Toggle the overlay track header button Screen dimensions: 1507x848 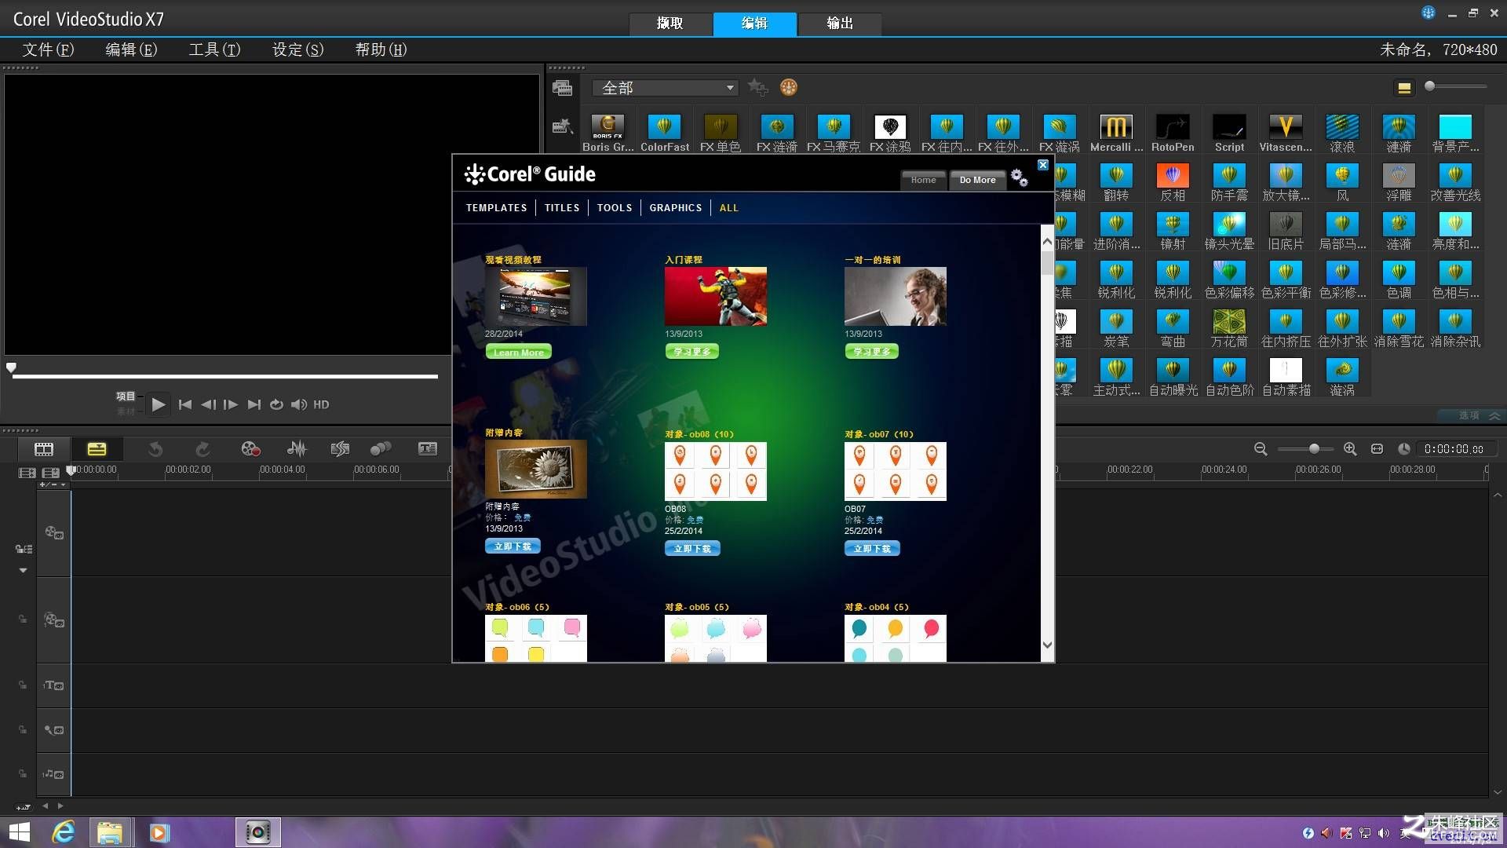(x=53, y=620)
